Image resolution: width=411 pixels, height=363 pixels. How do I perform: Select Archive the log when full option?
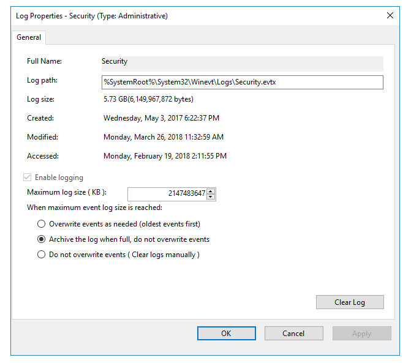click(x=41, y=239)
